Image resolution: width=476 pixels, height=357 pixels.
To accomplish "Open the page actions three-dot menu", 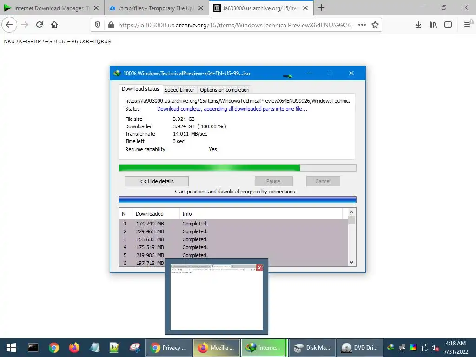I will click(x=362, y=25).
